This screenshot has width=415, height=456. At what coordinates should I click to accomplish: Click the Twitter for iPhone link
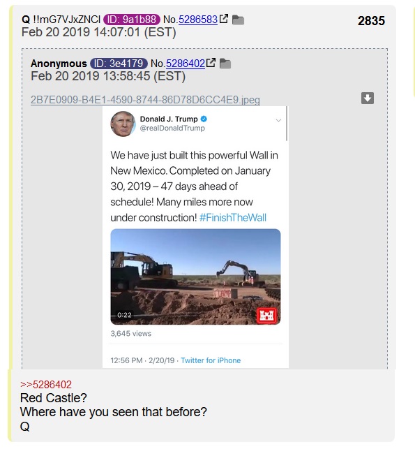pyautogui.click(x=211, y=360)
